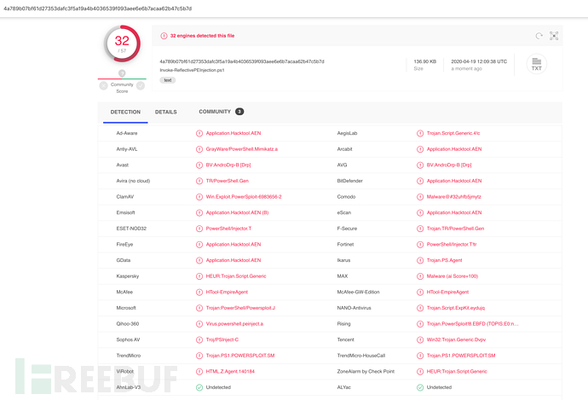Image resolution: width=588 pixels, height=400 pixels.
Task: Click the green check icon for AhnLab-V3
Action: pyautogui.click(x=199, y=387)
